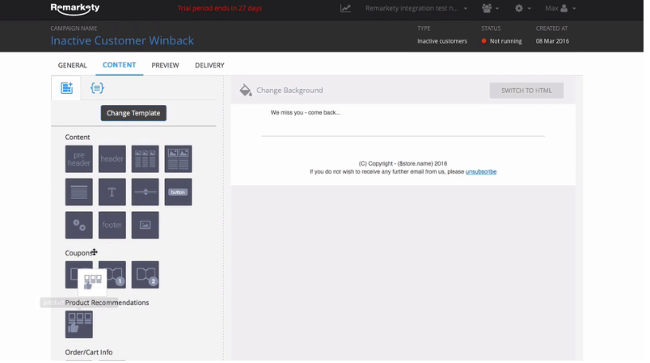Pick the coupon block numbered 2
This screenshot has width=650, height=363.
145,274
